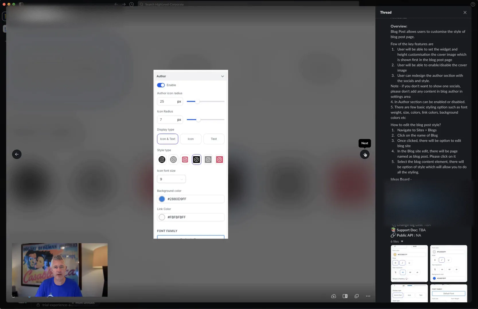
Task: Open image in new window icon
Action: point(357,296)
